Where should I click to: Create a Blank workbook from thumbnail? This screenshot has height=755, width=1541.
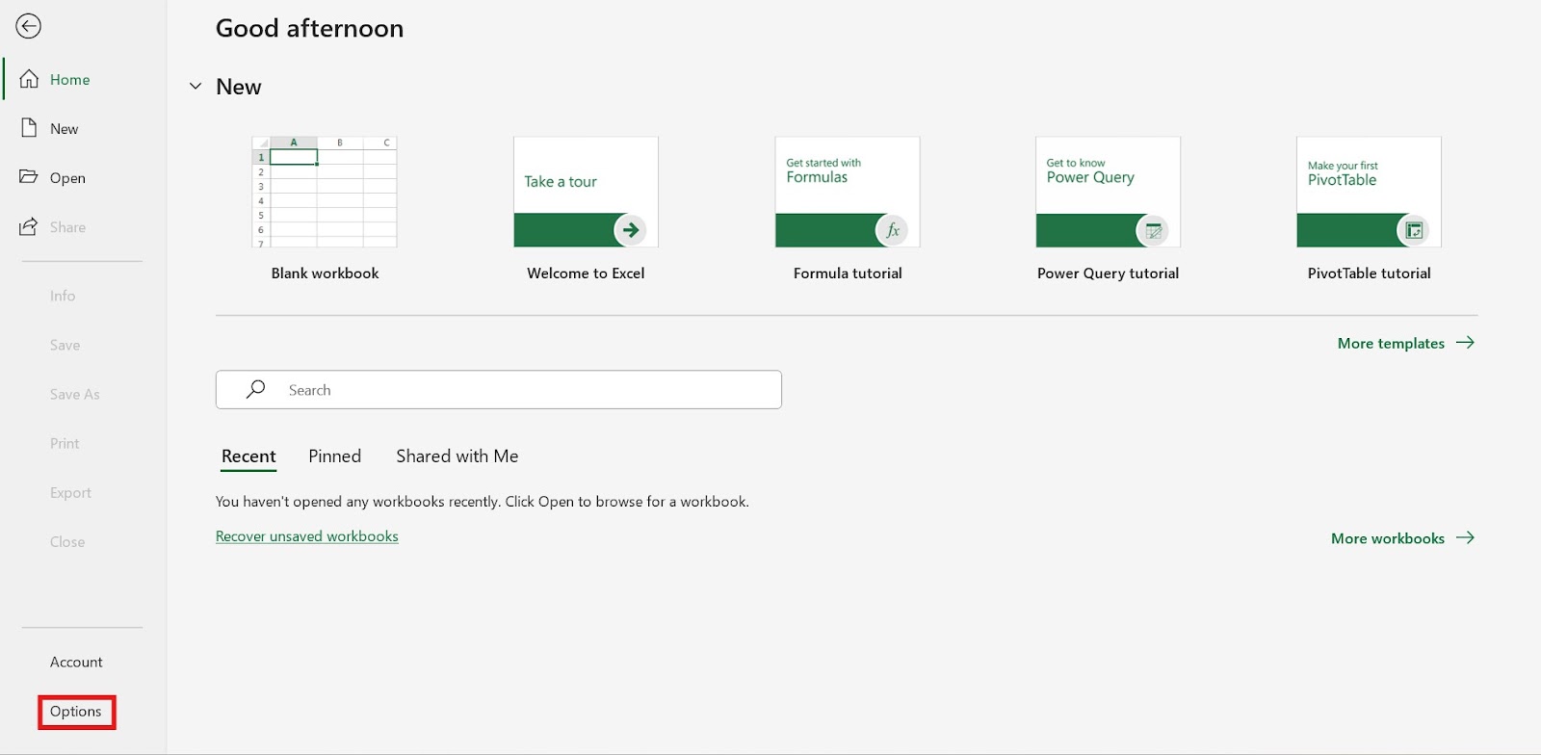(x=325, y=192)
